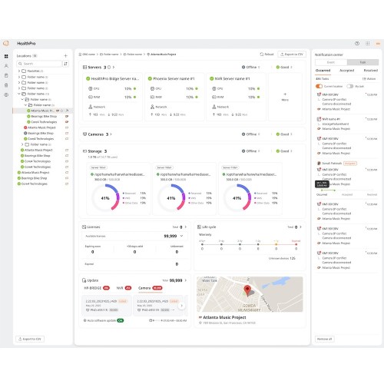Expand Available licenses dropdown chevron
This screenshot has width=384, height=384.
point(181,236)
